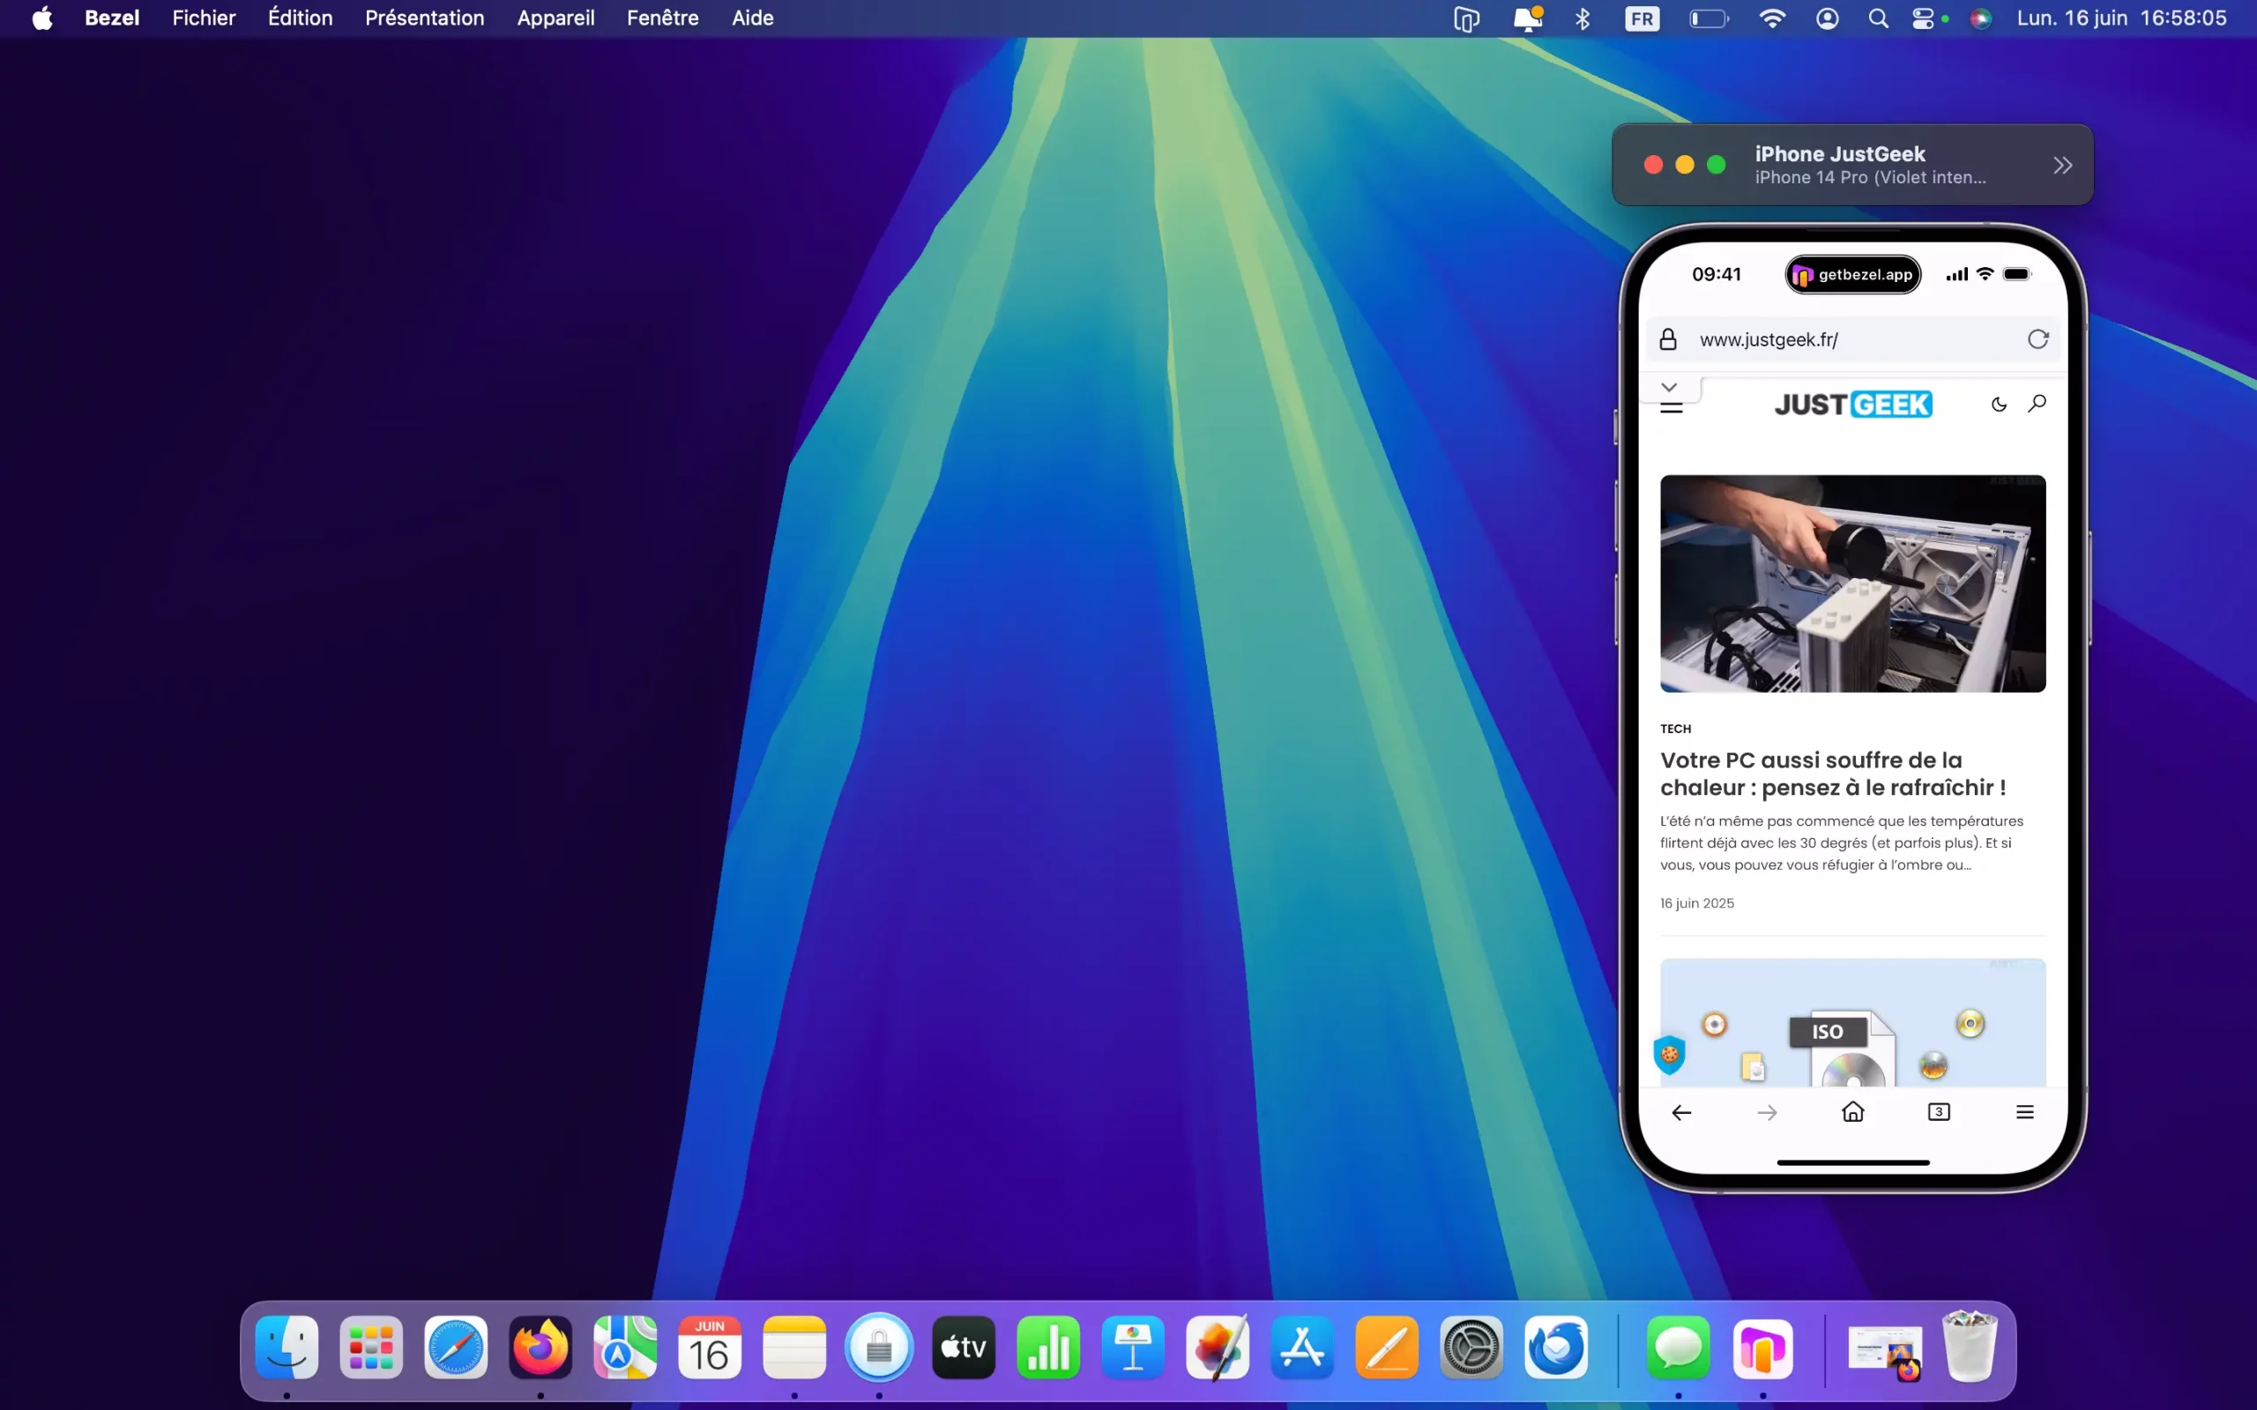
Task: Collapse the toolbar with down chevron
Action: (1670, 387)
